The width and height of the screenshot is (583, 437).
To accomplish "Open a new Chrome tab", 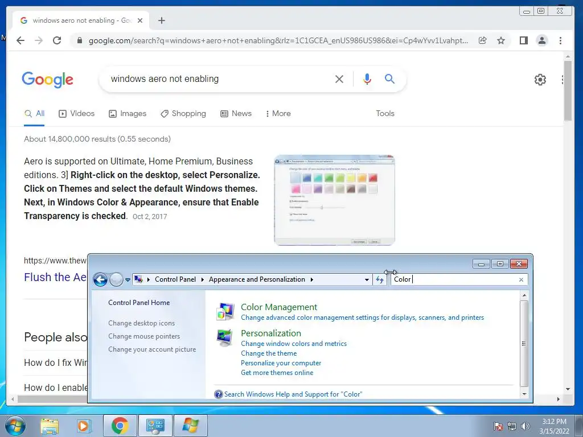I will click(161, 20).
